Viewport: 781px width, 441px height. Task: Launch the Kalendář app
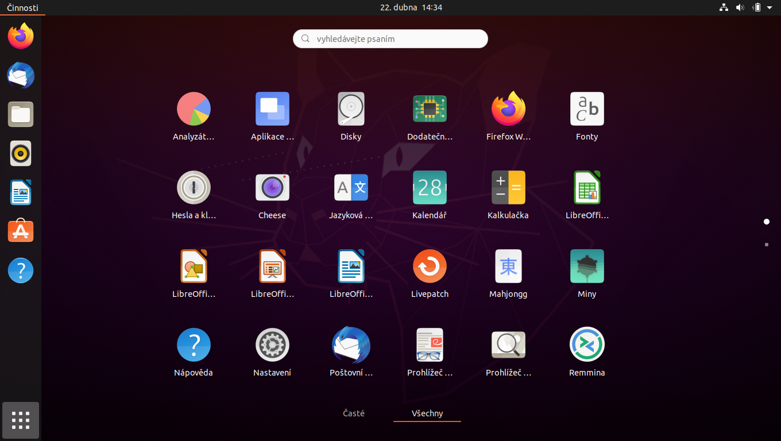430,187
